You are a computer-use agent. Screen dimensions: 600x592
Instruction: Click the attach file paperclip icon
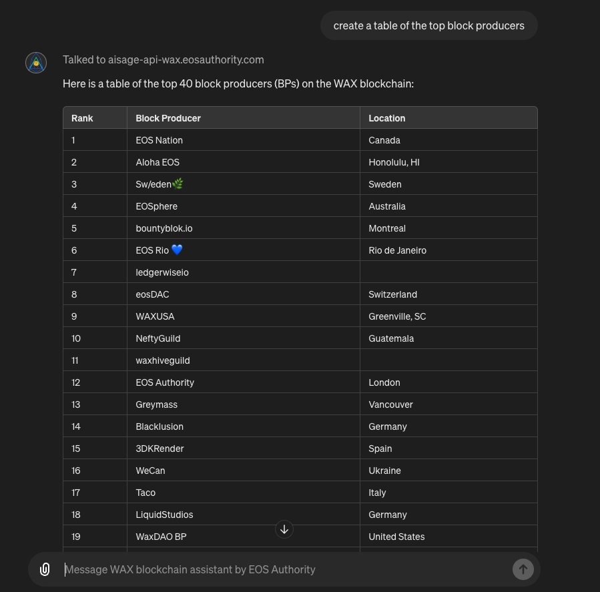(x=45, y=569)
